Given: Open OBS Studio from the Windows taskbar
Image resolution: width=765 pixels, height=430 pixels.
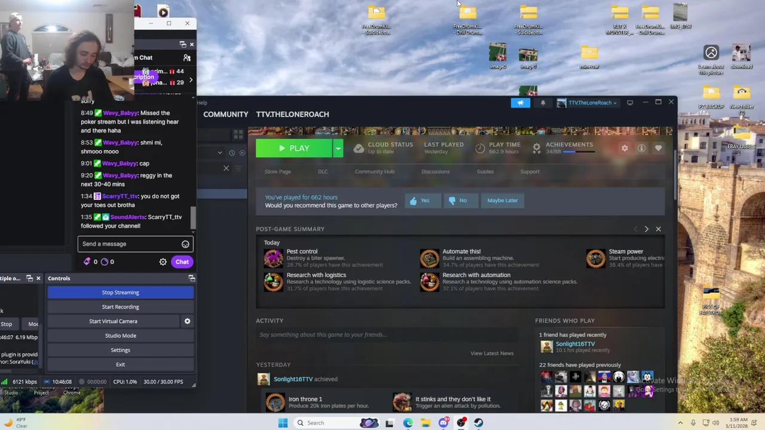Looking at the screenshot, I should click(461, 423).
